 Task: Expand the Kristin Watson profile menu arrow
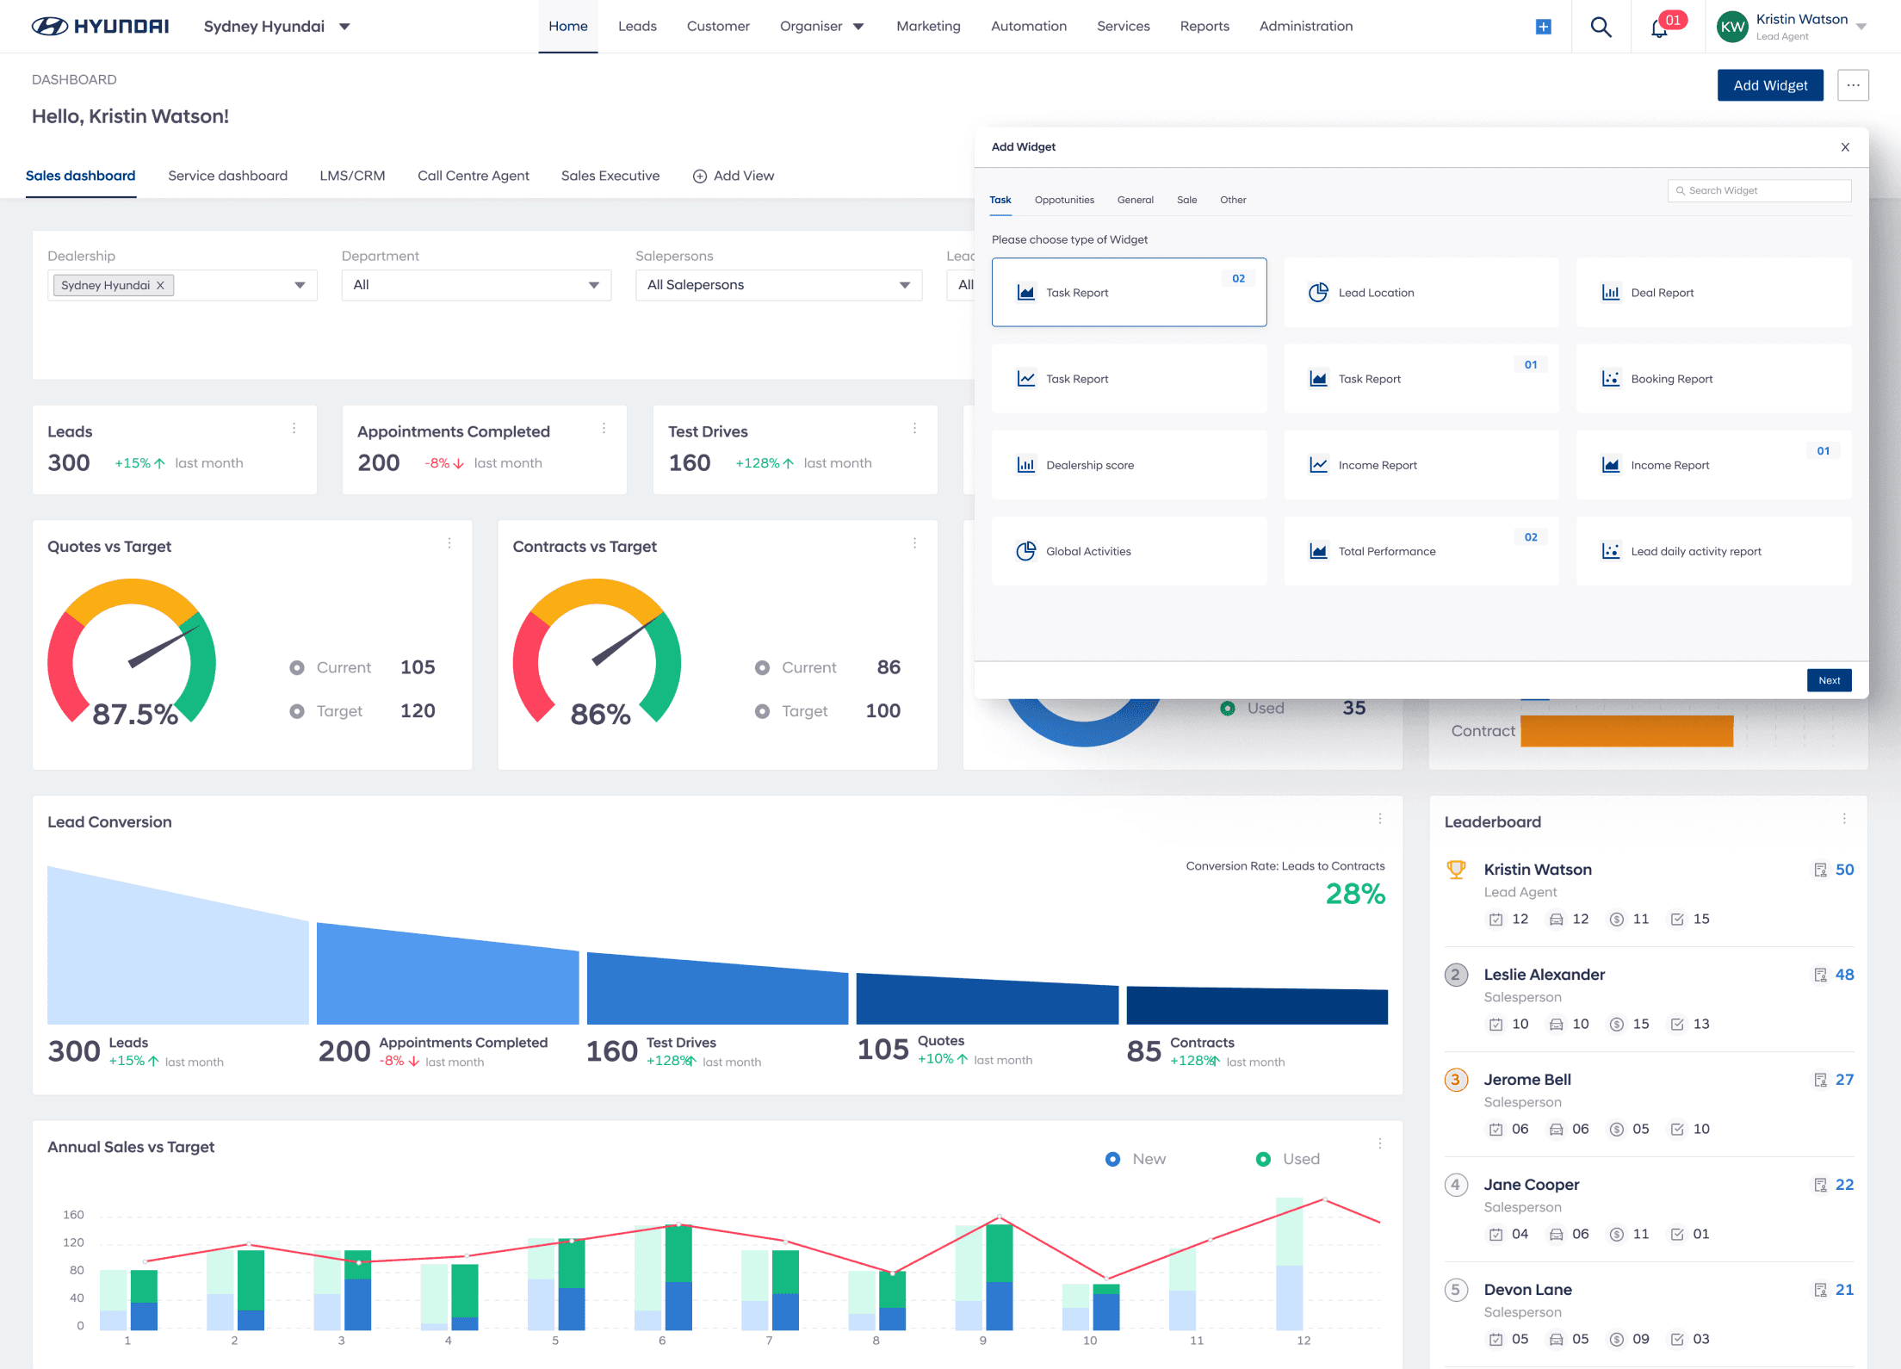coord(1861,27)
